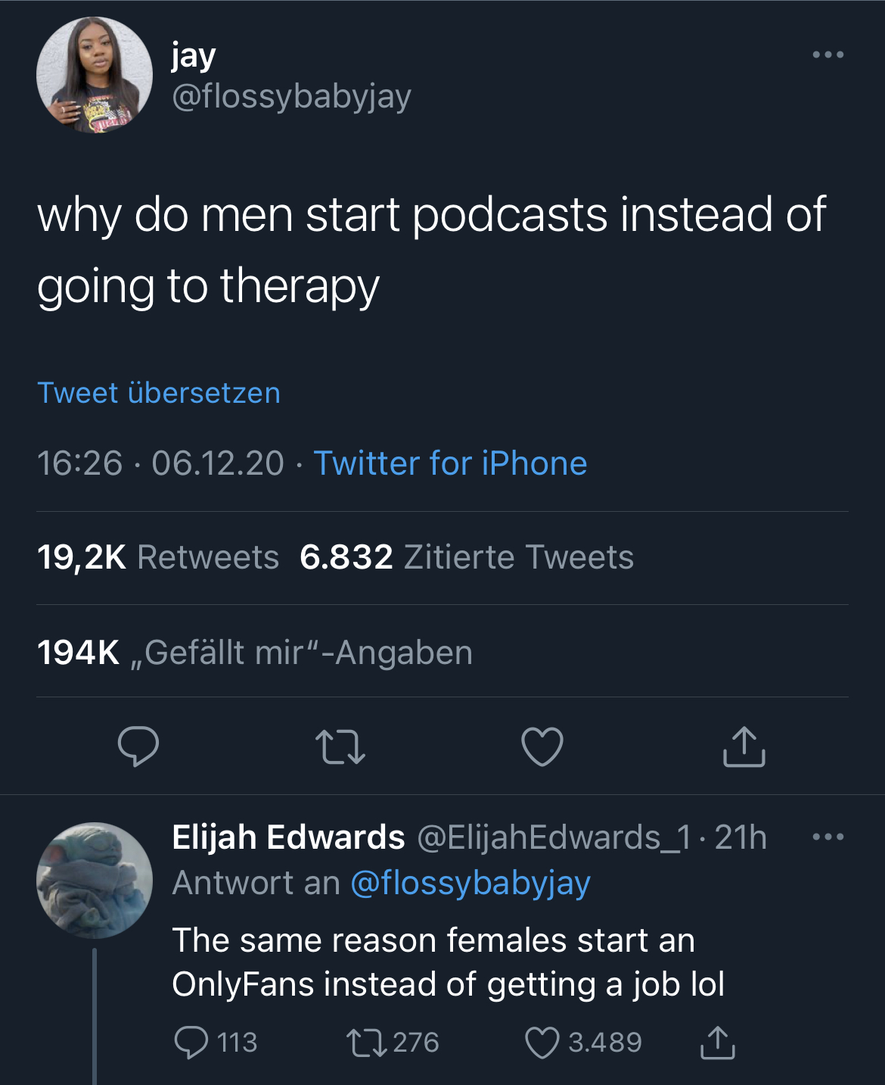Open jay's profile picture
The height and width of the screenshot is (1085, 885).
click(95, 75)
